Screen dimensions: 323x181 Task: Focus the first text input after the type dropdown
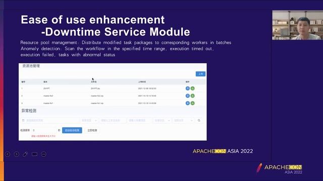click(113, 120)
